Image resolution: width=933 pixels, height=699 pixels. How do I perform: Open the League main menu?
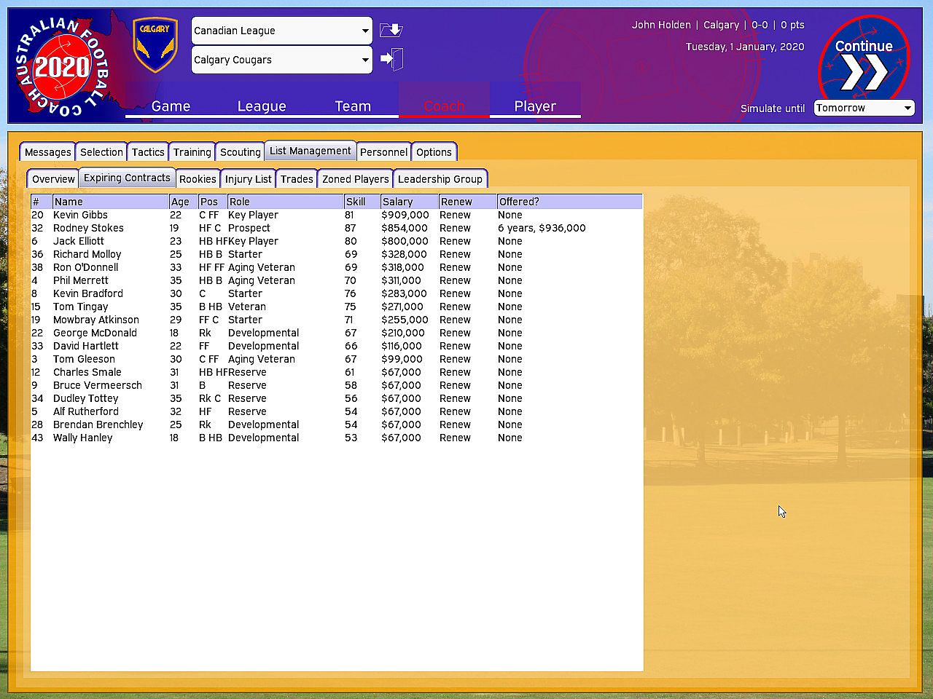pyautogui.click(x=262, y=106)
